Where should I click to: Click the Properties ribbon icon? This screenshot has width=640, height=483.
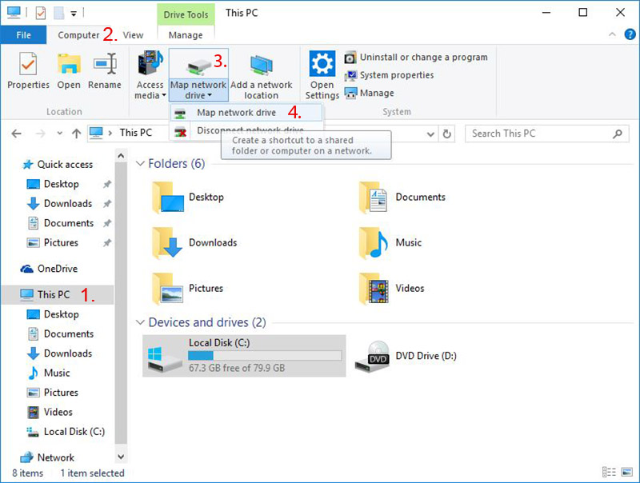pos(28,64)
